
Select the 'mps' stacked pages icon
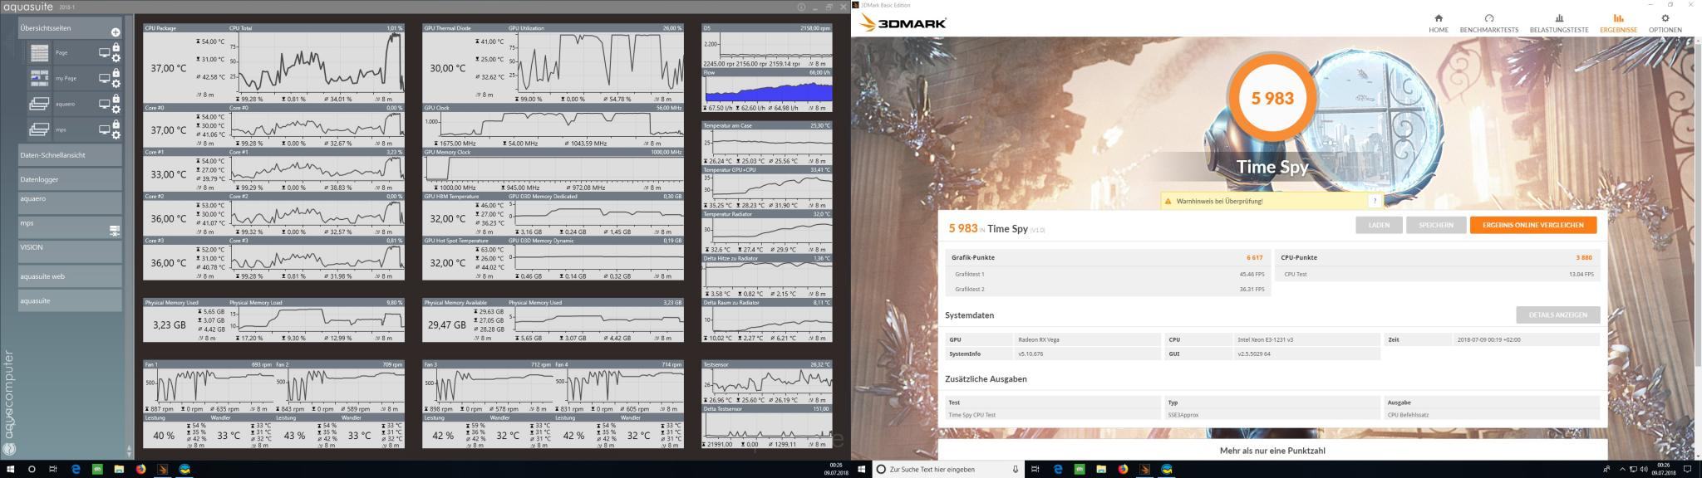[39, 129]
